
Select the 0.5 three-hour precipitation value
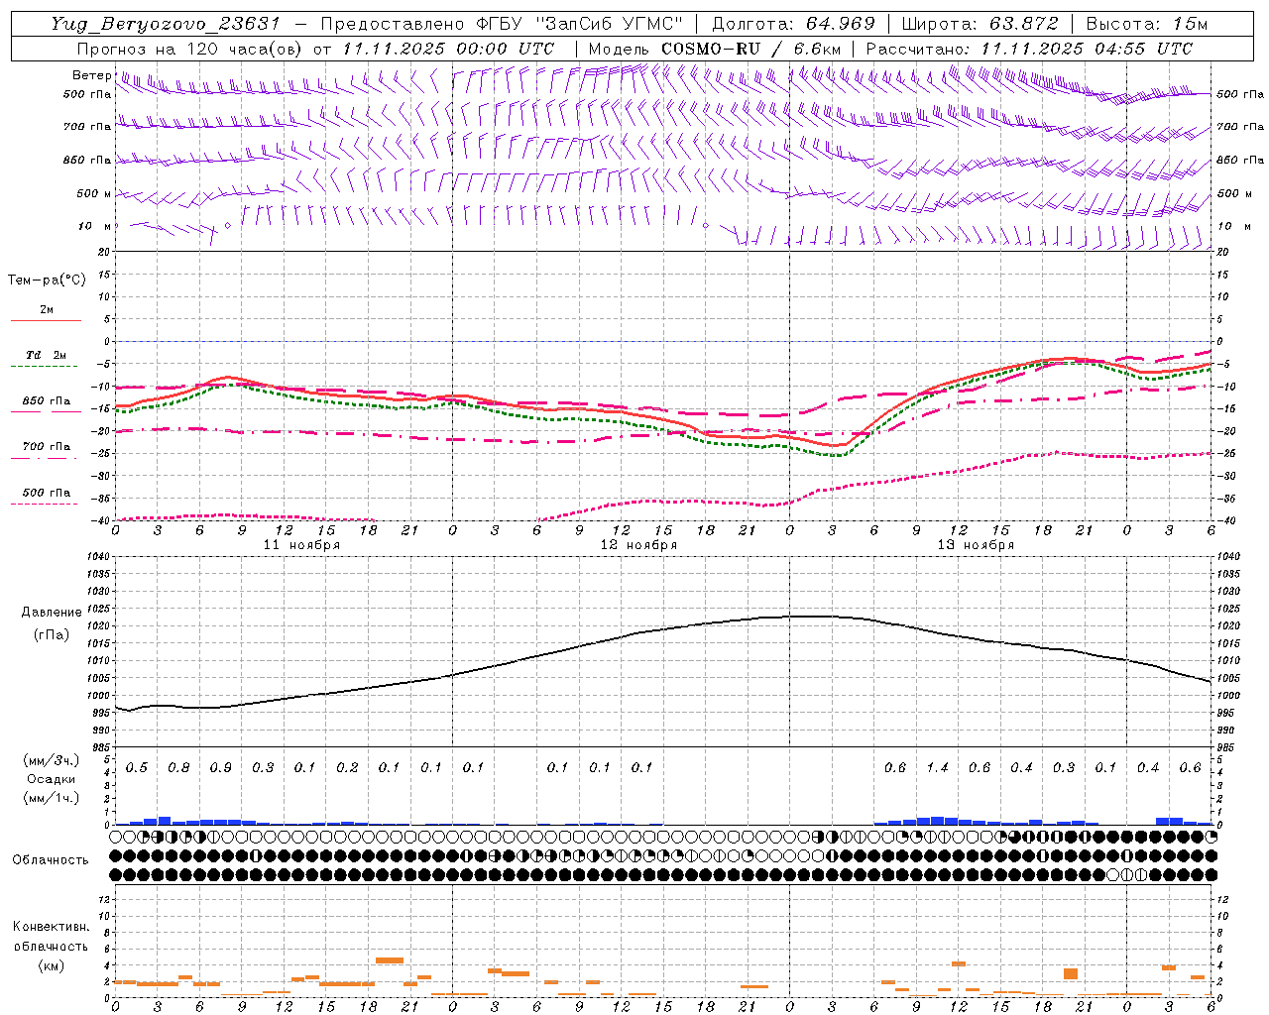coord(137,768)
